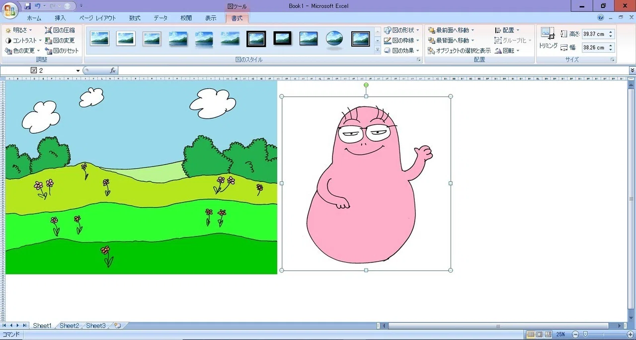Open Excel help question mark icon
This screenshot has width=636, height=340.
tap(601, 17)
